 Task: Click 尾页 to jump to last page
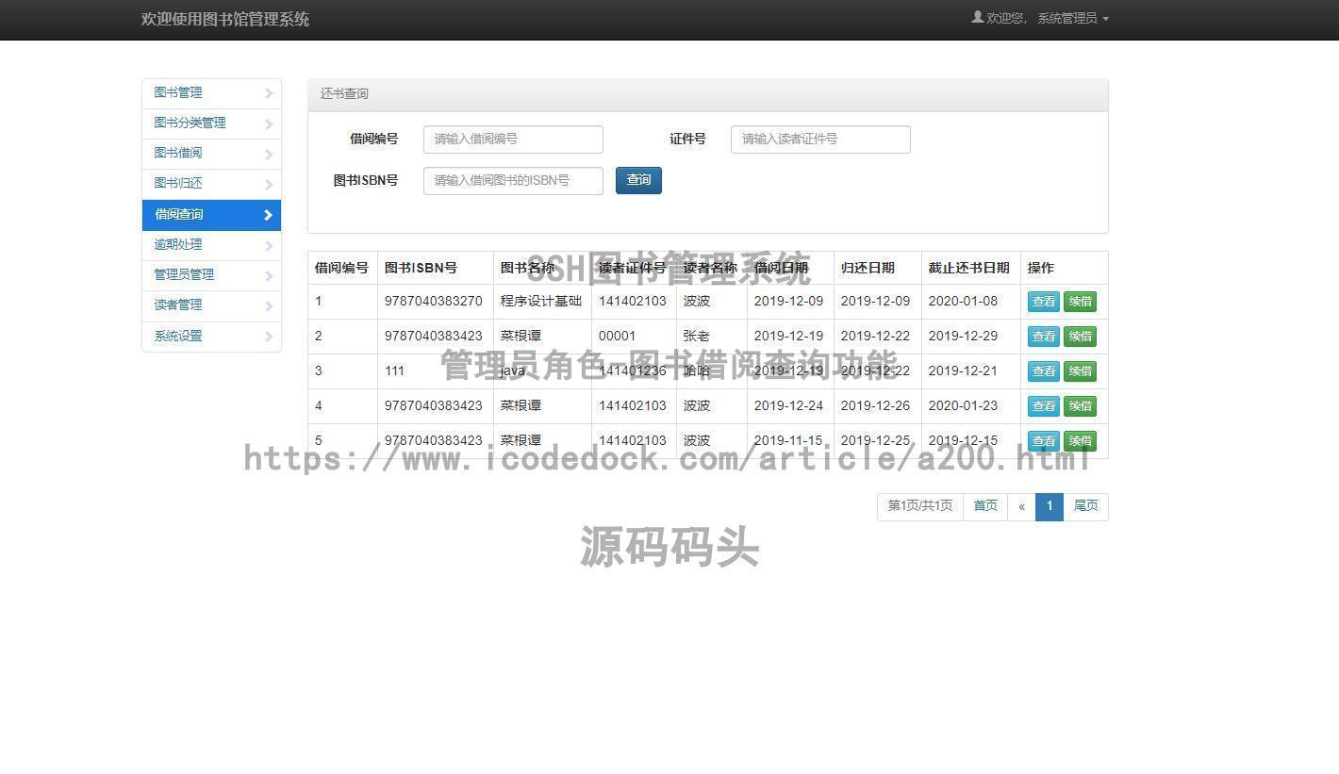1085,506
